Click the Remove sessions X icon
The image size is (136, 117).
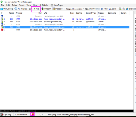click(x=30, y=9)
